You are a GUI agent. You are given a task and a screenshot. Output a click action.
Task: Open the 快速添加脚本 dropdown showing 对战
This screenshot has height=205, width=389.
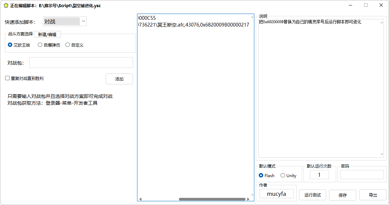[65, 21]
